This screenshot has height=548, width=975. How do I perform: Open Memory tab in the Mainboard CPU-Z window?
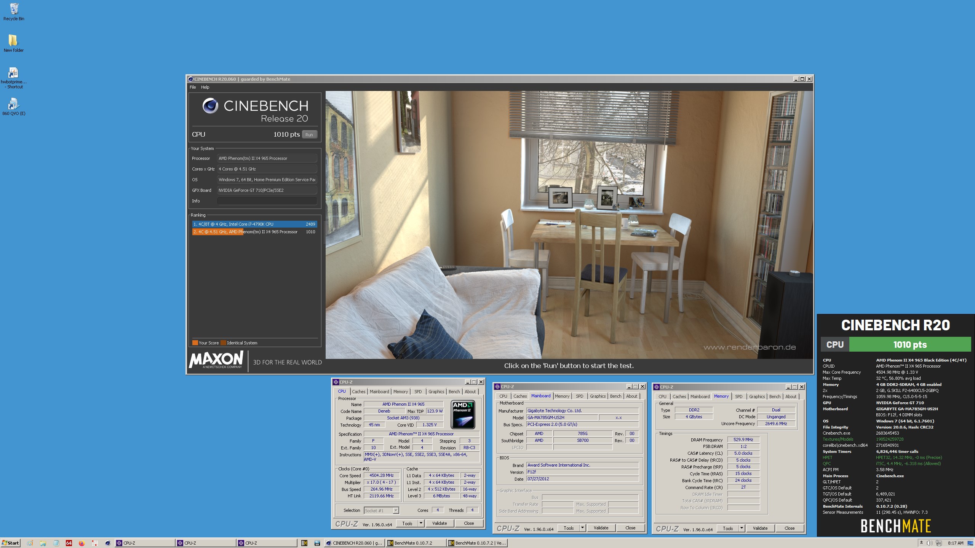[562, 396]
